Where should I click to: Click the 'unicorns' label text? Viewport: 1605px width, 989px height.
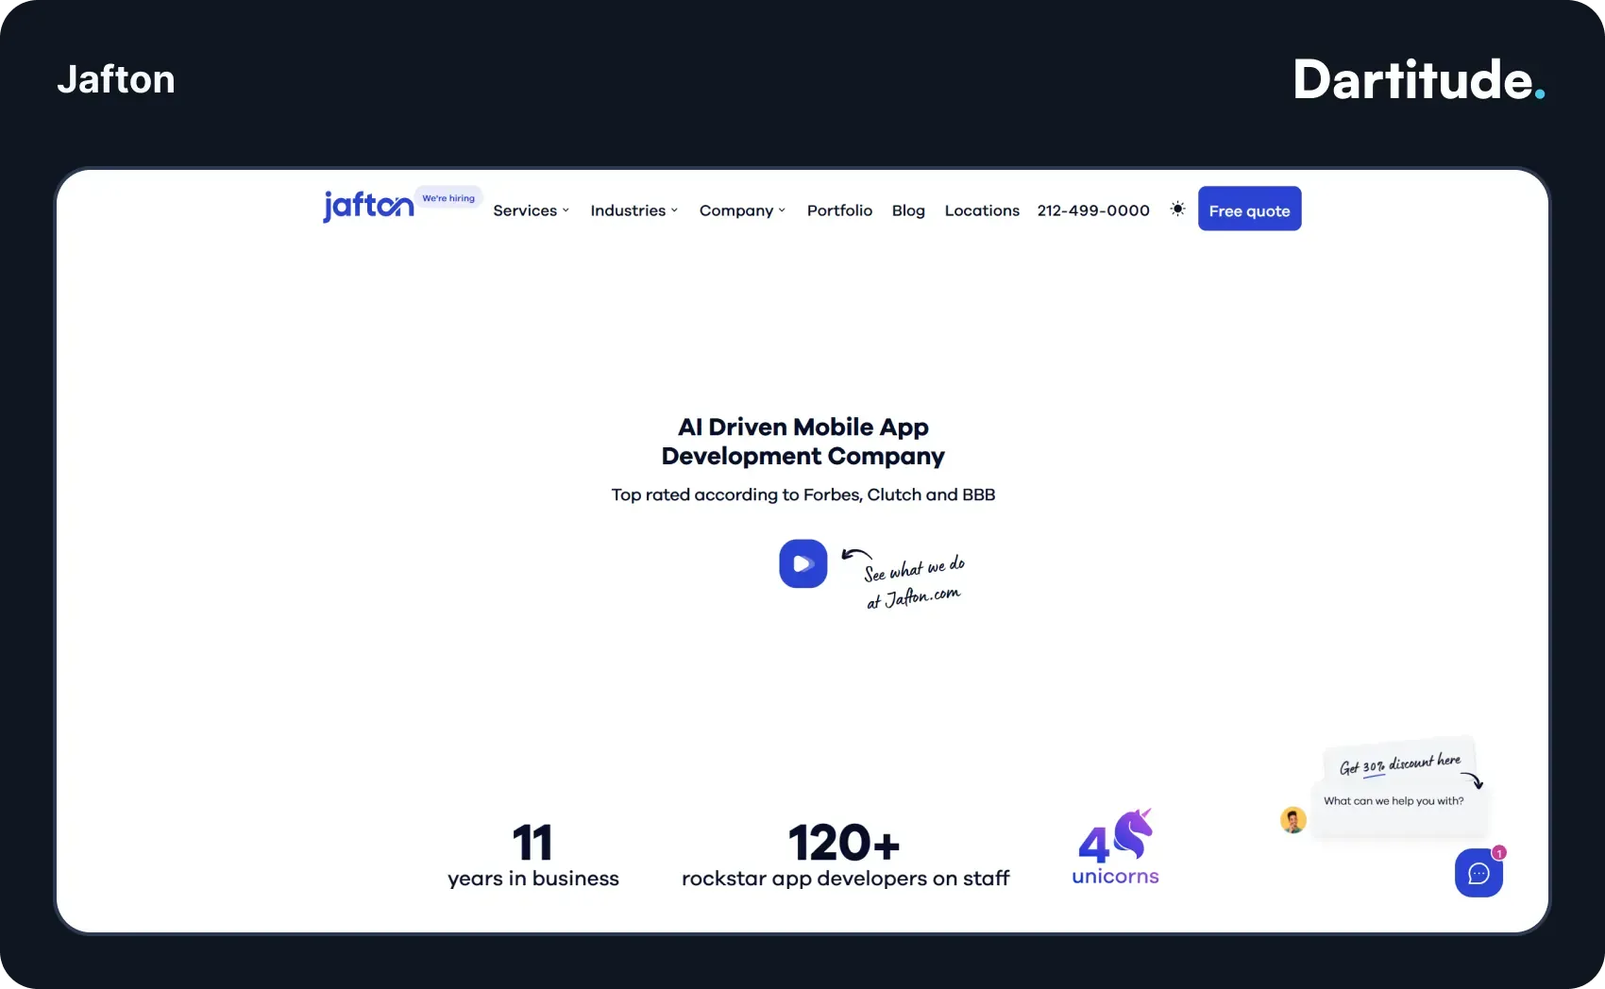pyautogui.click(x=1115, y=876)
